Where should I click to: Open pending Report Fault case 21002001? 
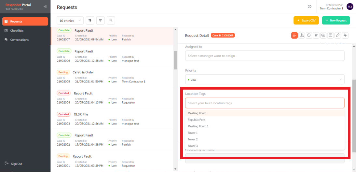[x=112, y=161]
